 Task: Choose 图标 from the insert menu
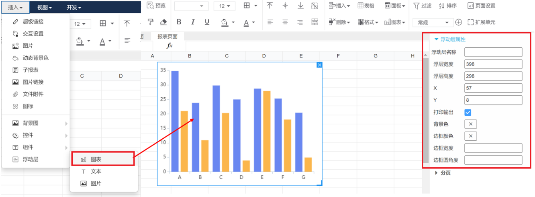[x=35, y=106]
